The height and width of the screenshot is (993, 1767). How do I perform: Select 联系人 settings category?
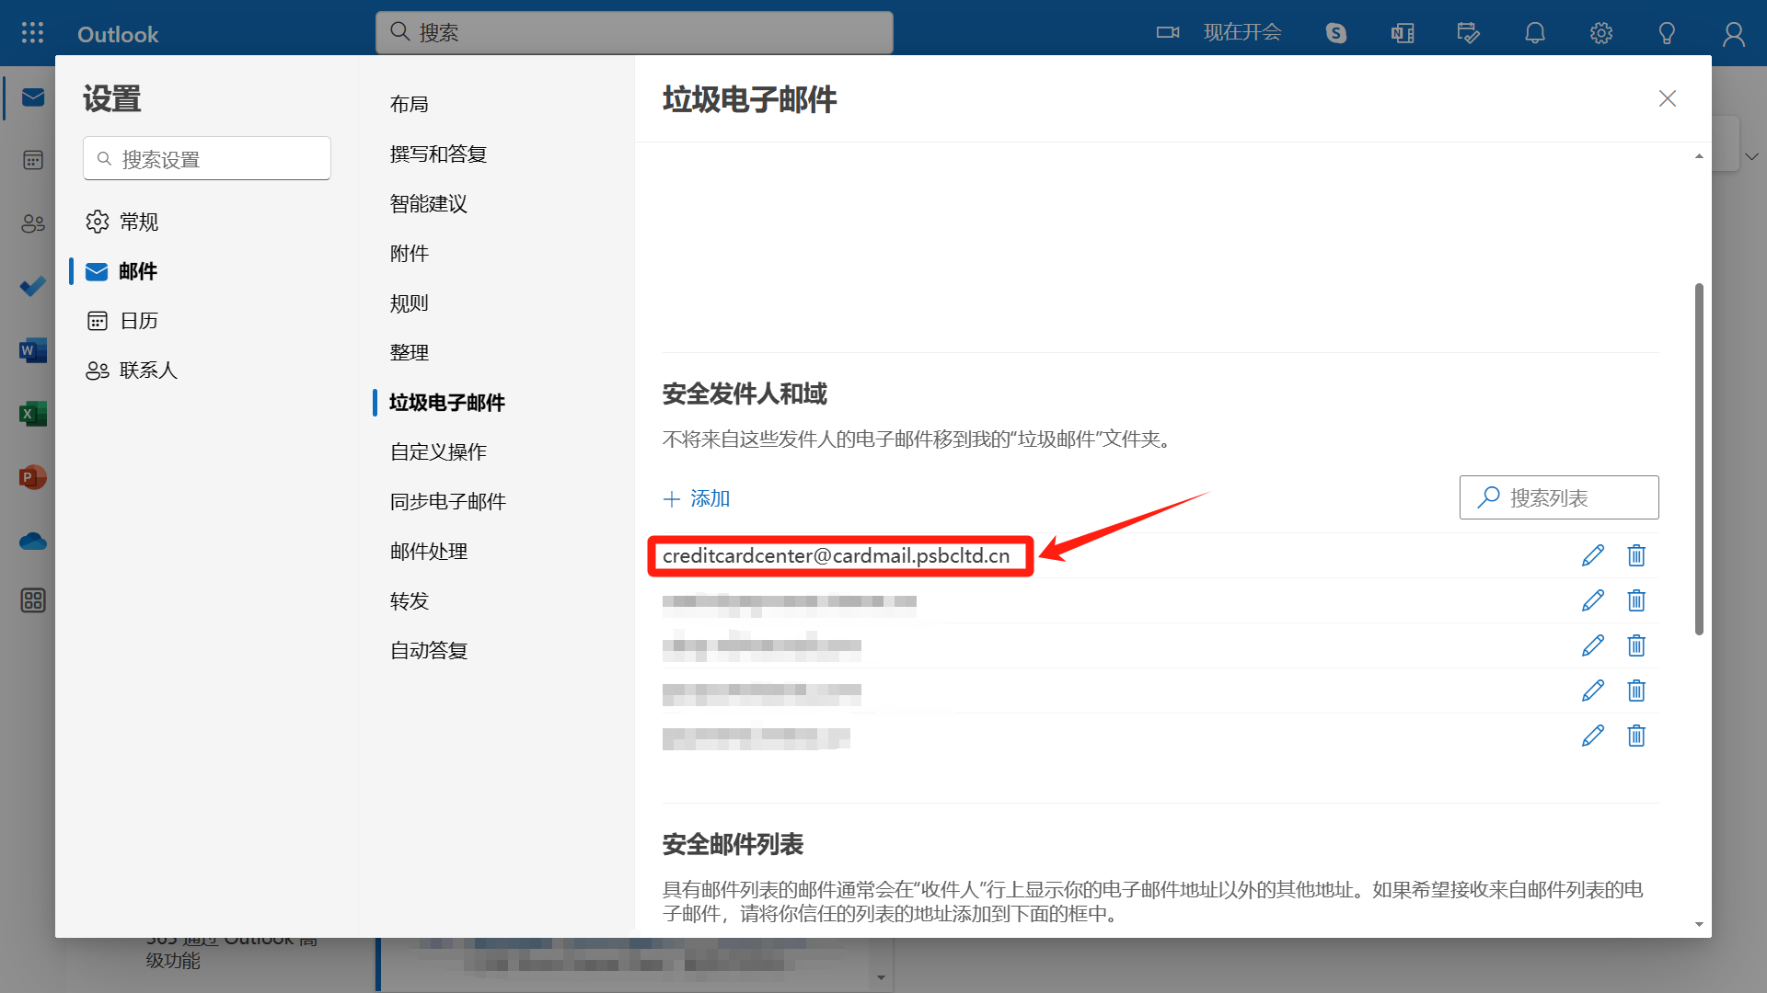click(x=132, y=371)
